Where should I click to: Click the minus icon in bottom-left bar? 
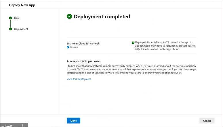pos(16,125)
